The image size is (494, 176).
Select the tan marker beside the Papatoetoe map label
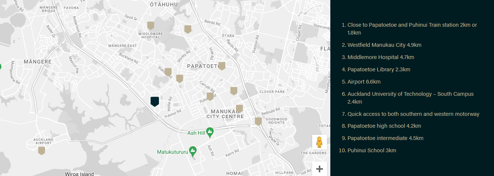[x=222, y=66]
